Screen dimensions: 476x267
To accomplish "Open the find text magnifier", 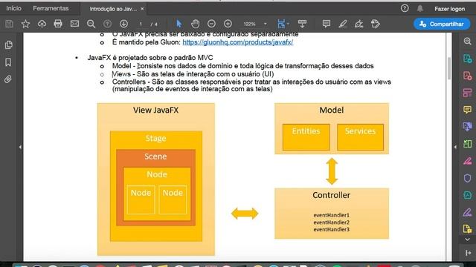I will coord(91,24).
